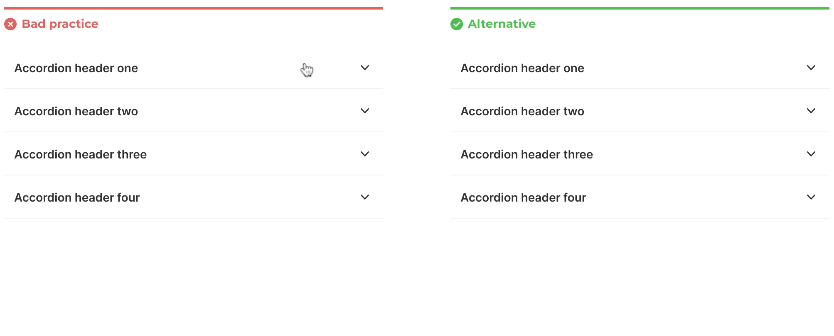This screenshot has height=336, width=834.
Task: Expand chevron for header three in Alternative
Action: point(811,154)
